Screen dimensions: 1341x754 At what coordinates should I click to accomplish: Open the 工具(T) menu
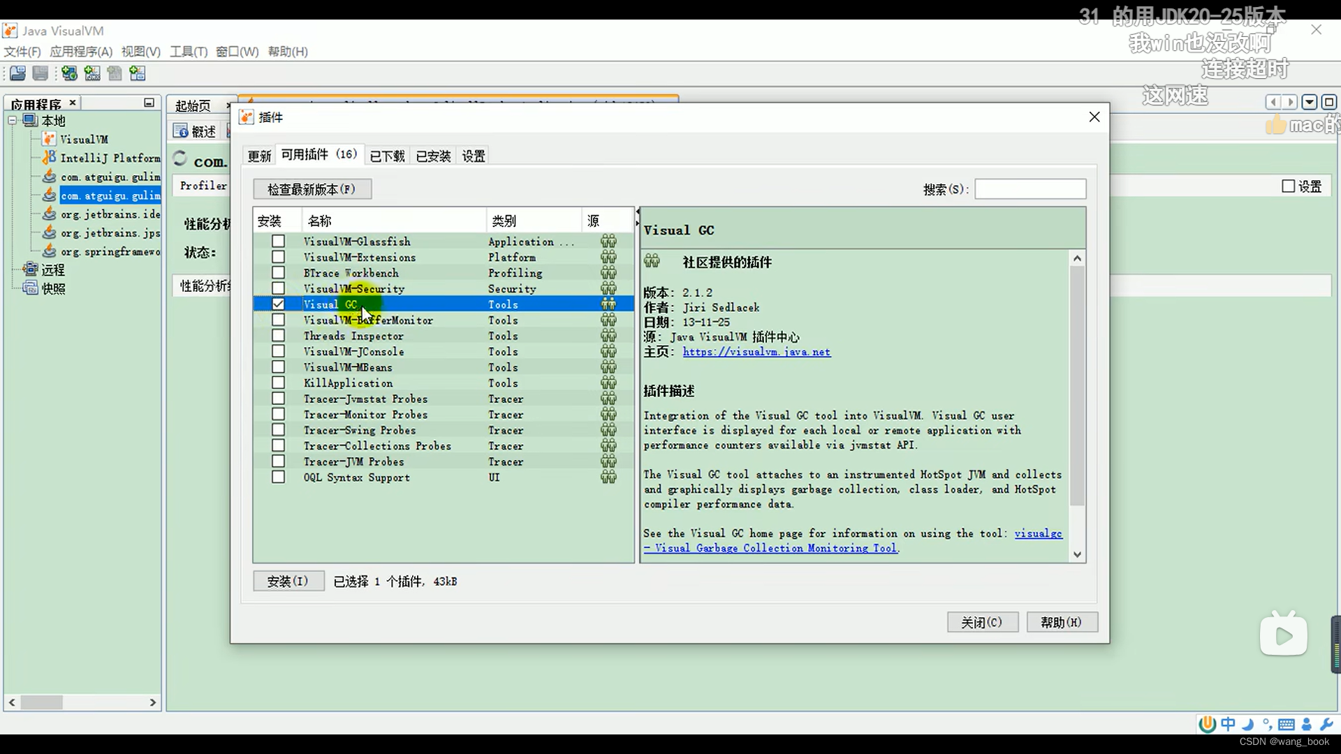[189, 52]
